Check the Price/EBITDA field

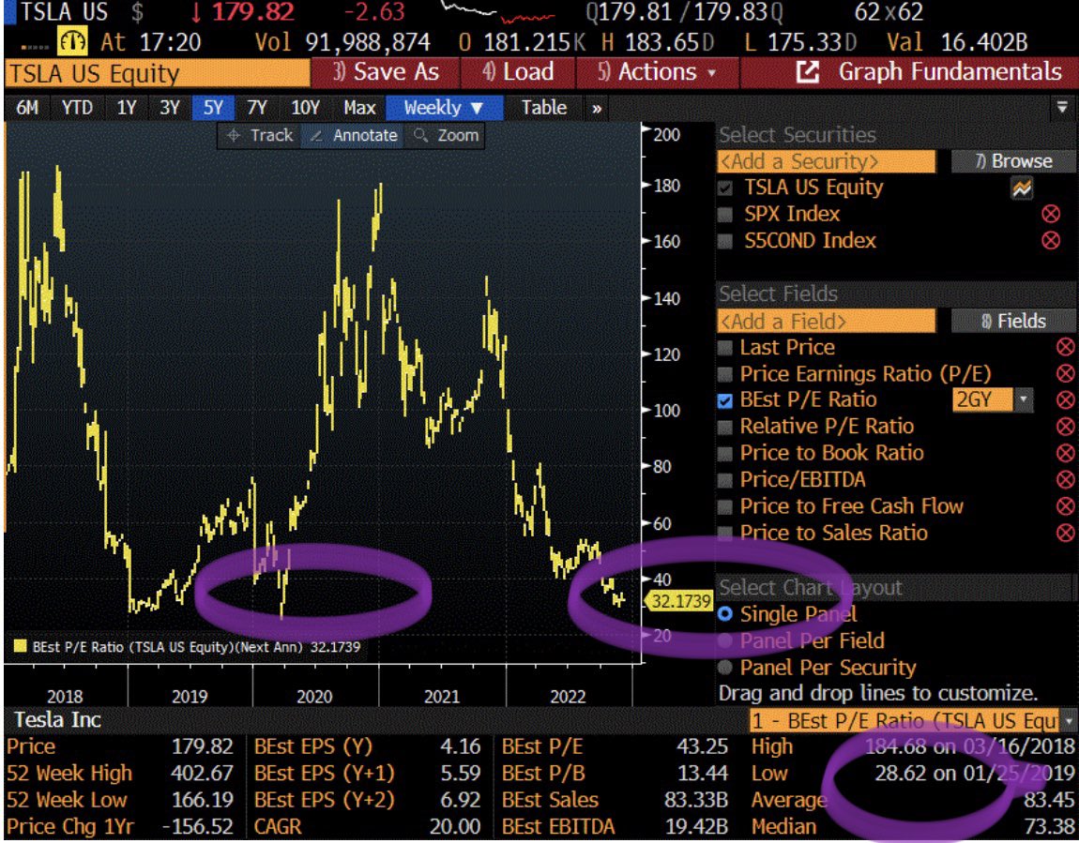pos(725,480)
